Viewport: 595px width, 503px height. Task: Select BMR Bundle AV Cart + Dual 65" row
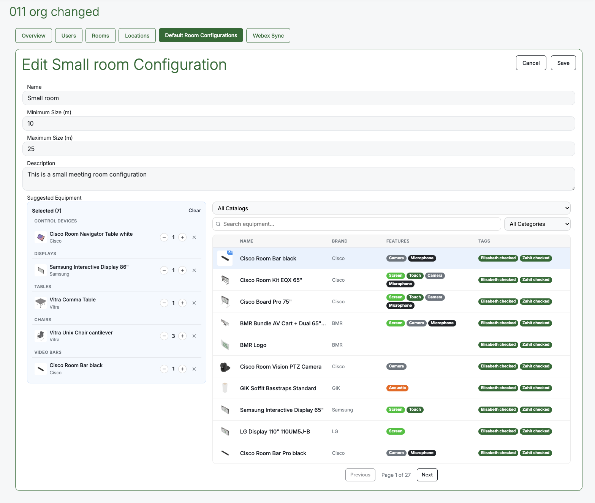click(x=391, y=323)
